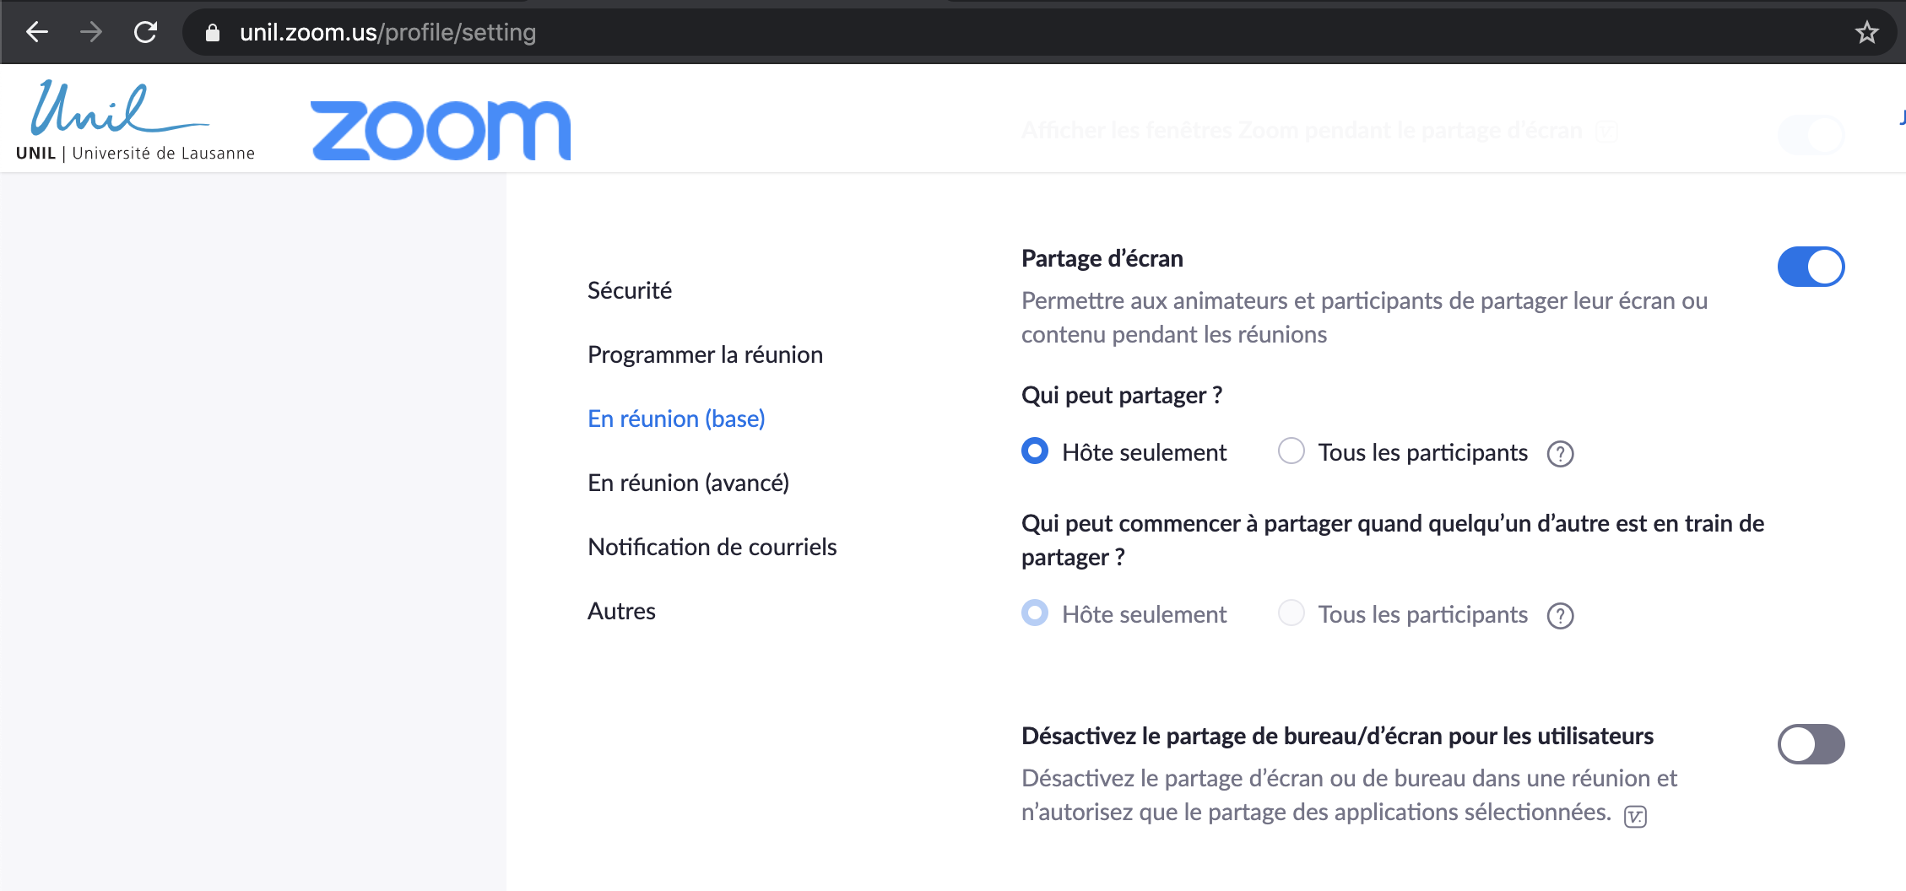The image size is (1906, 891).
Task: Bookmark this page with the star icon
Action: (1866, 33)
